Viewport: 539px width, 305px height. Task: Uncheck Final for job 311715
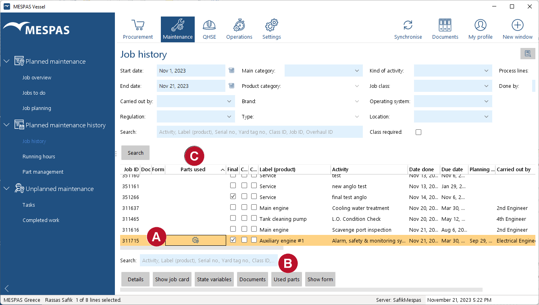[x=233, y=240]
